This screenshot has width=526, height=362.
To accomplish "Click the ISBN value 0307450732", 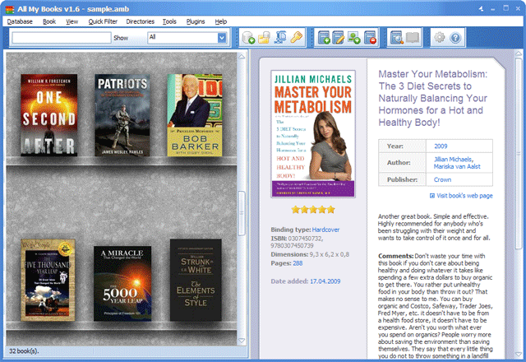I will 306,239.
